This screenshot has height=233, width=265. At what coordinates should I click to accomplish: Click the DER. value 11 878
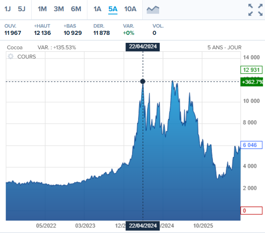101,33
